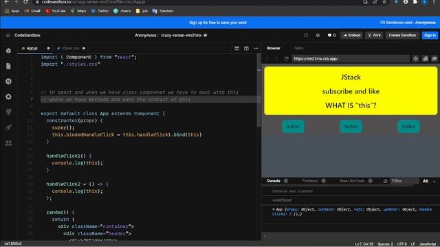
Task: Open the Console devtools tab
Action: 274,181
